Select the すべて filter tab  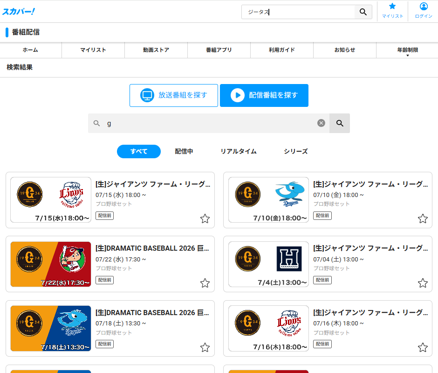coord(139,151)
